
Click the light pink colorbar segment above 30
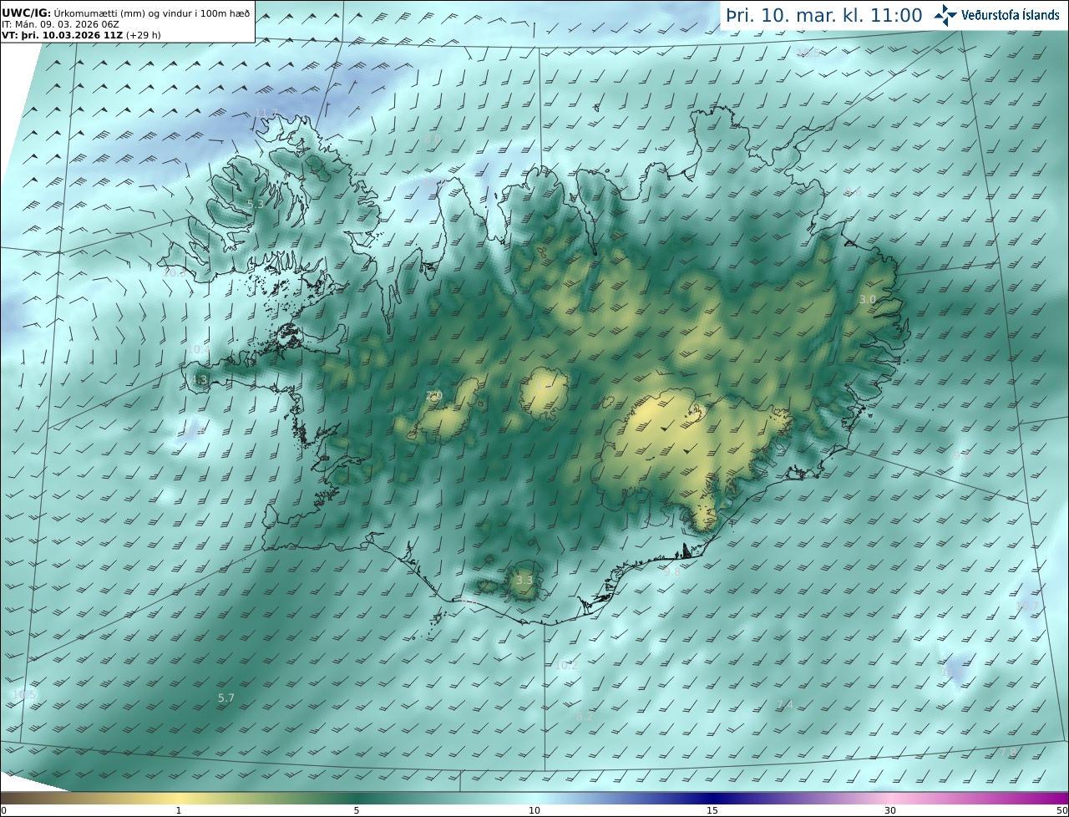click(x=890, y=798)
